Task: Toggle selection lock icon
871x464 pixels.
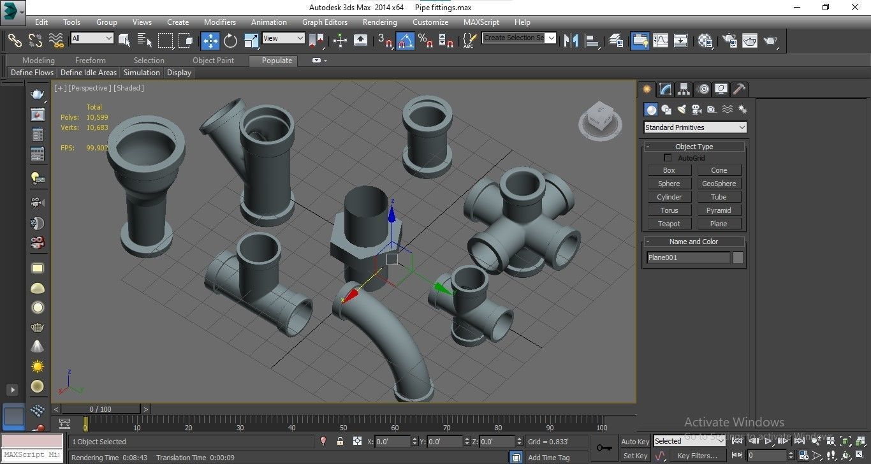Action: coord(340,441)
